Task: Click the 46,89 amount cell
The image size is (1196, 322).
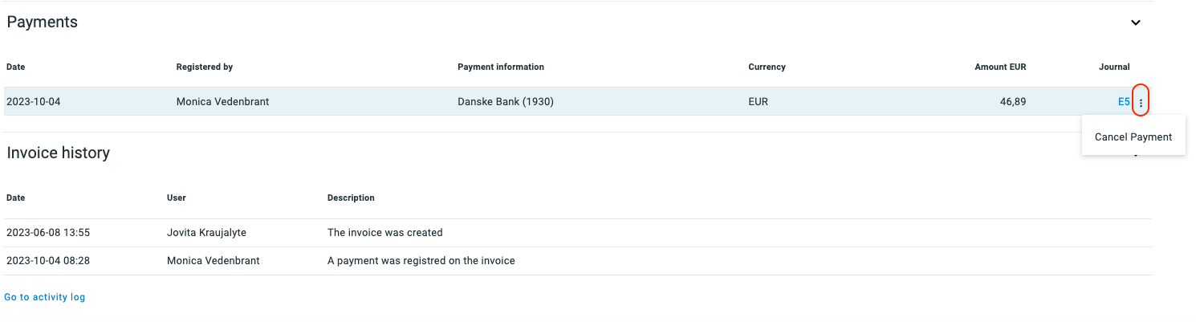Action: click(x=1011, y=102)
